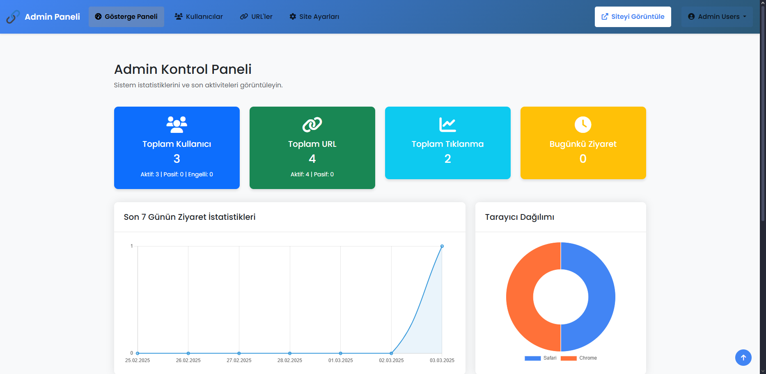Click the back-to-top arrow button

(743, 358)
